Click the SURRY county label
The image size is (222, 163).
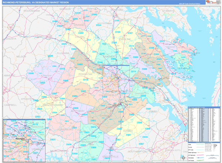click(152, 112)
